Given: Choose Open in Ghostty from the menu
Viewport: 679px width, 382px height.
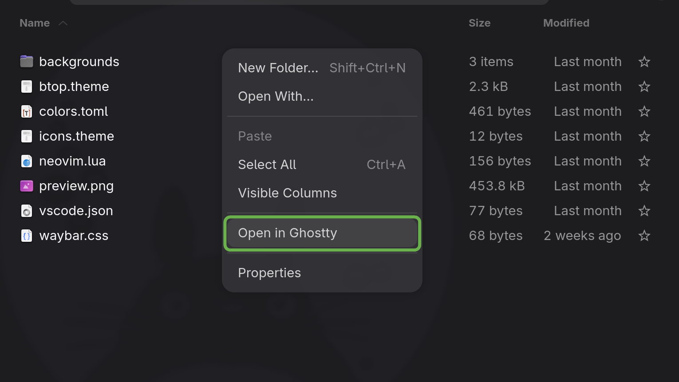Looking at the screenshot, I should [288, 233].
